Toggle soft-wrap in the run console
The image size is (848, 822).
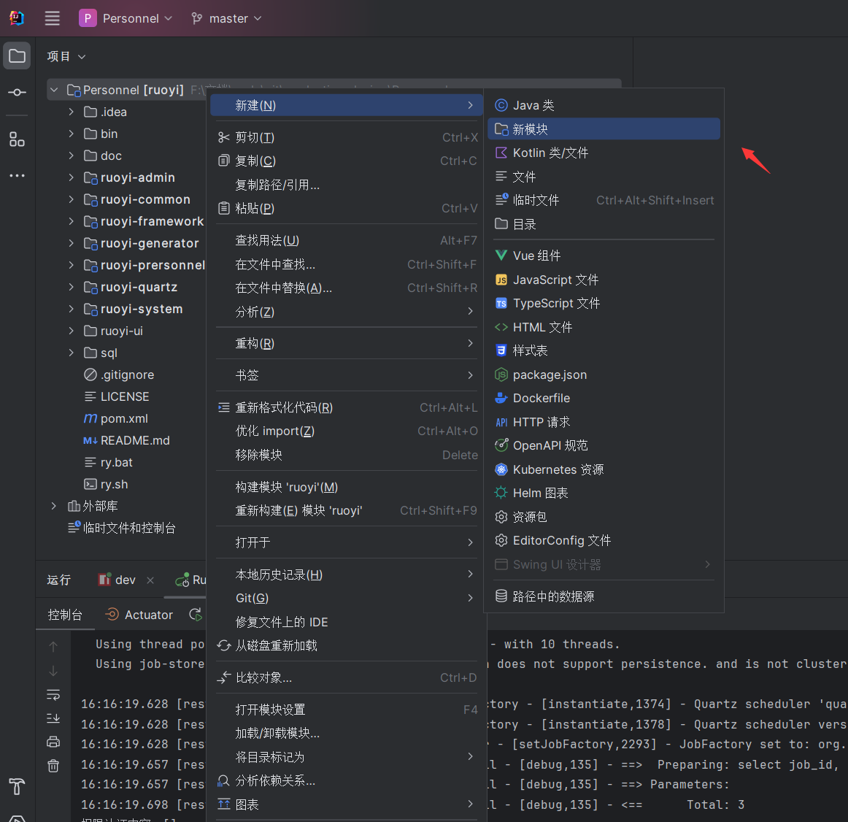click(53, 694)
